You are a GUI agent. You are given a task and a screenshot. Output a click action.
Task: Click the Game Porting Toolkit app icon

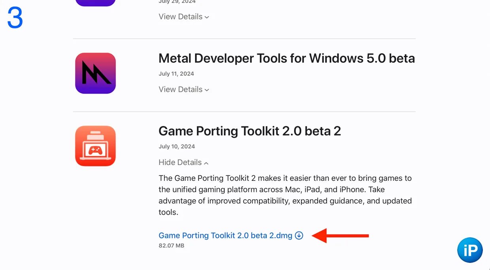click(x=95, y=146)
